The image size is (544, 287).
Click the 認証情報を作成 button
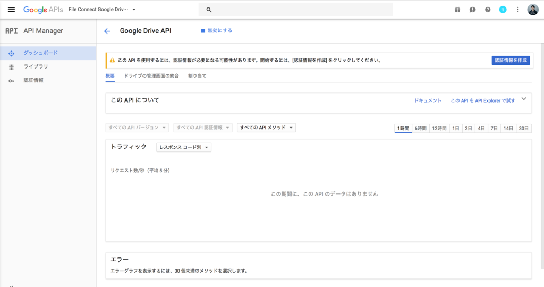(x=511, y=61)
